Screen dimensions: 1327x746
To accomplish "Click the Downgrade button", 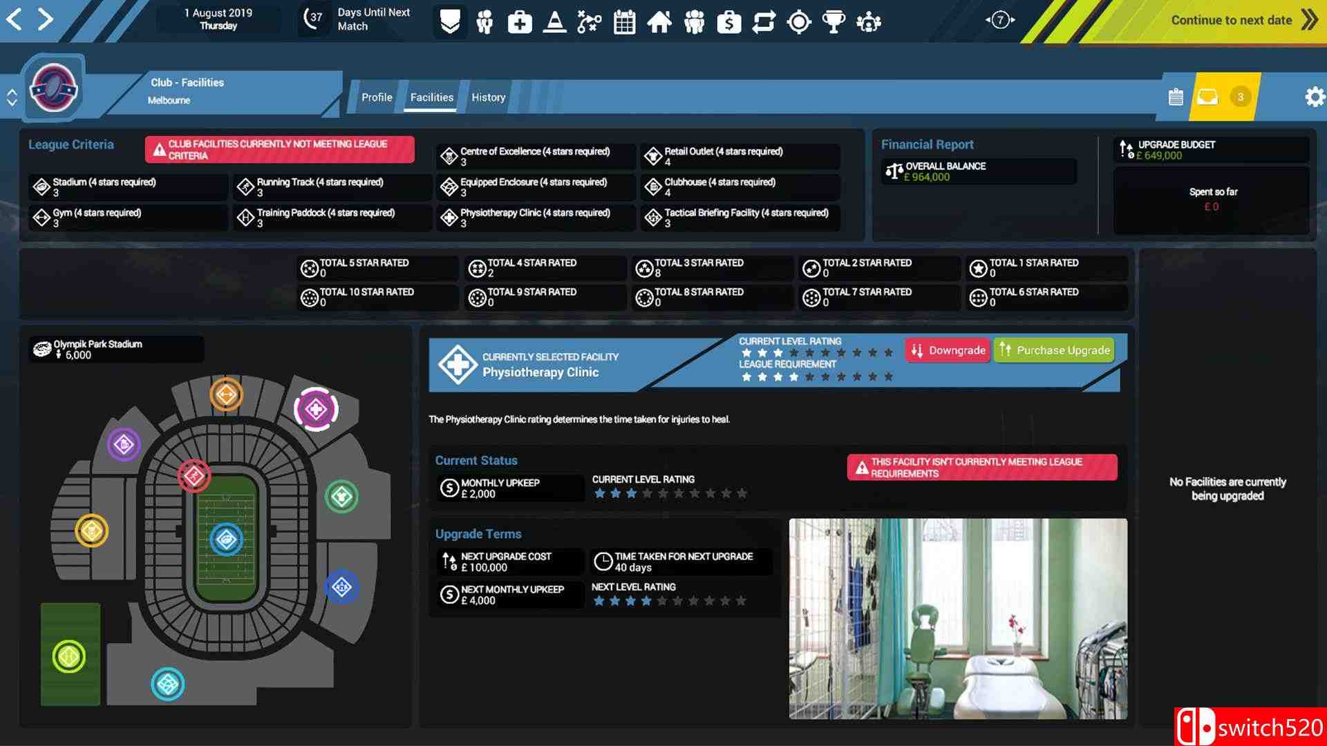I will coord(948,350).
